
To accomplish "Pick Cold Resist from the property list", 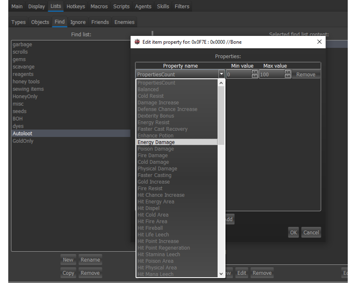I will [177, 96].
